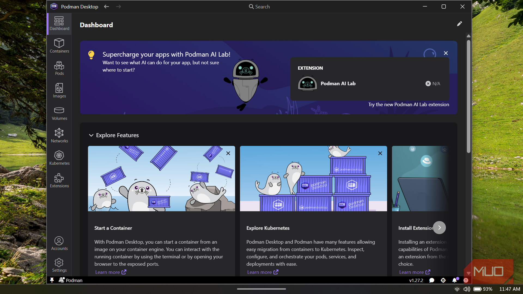The height and width of the screenshot is (294, 523).
Task: Open Learn more for Start a Container
Action: (111, 272)
